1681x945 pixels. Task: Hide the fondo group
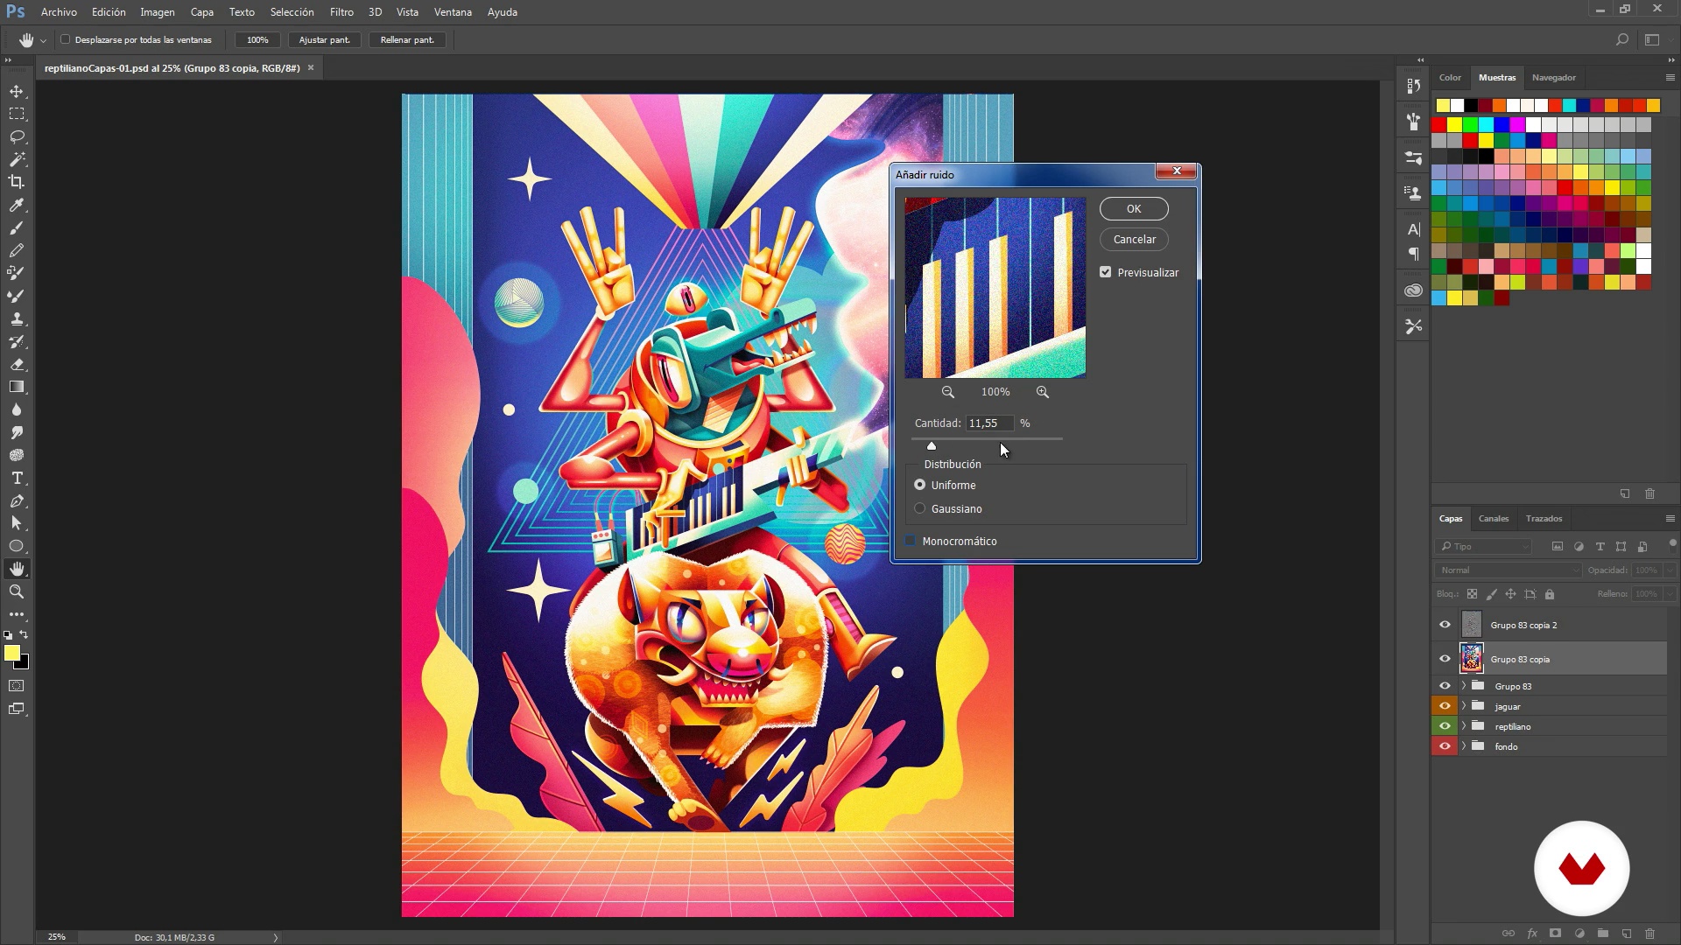(x=1445, y=746)
